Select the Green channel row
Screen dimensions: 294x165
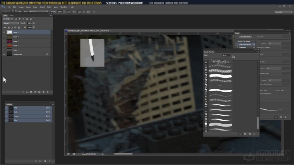point(29,116)
